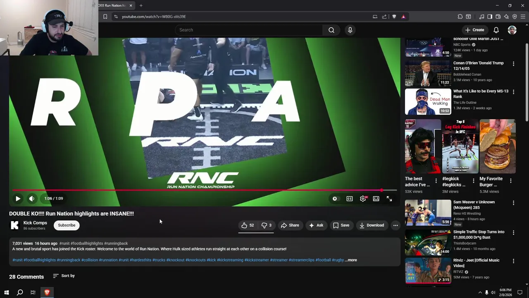Toggle the Brave sidebar panel
Image resolution: width=529 pixels, height=298 pixels.
click(x=490, y=17)
